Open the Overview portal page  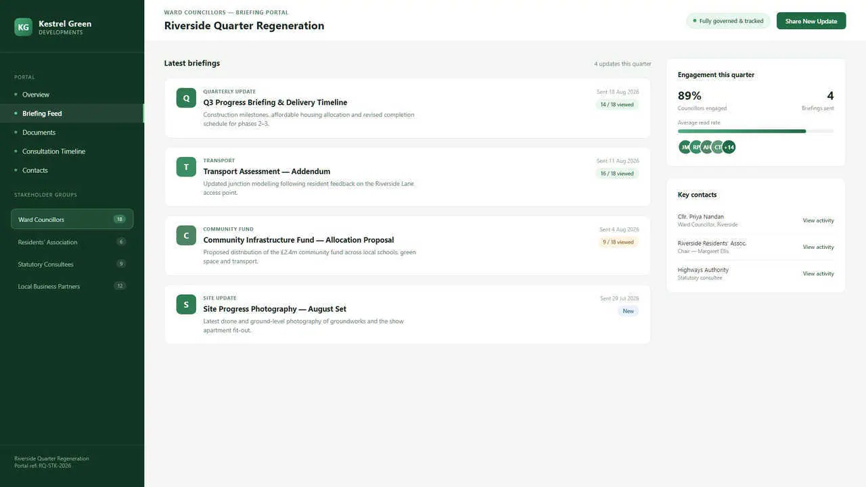pyautogui.click(x=72, y=95)
